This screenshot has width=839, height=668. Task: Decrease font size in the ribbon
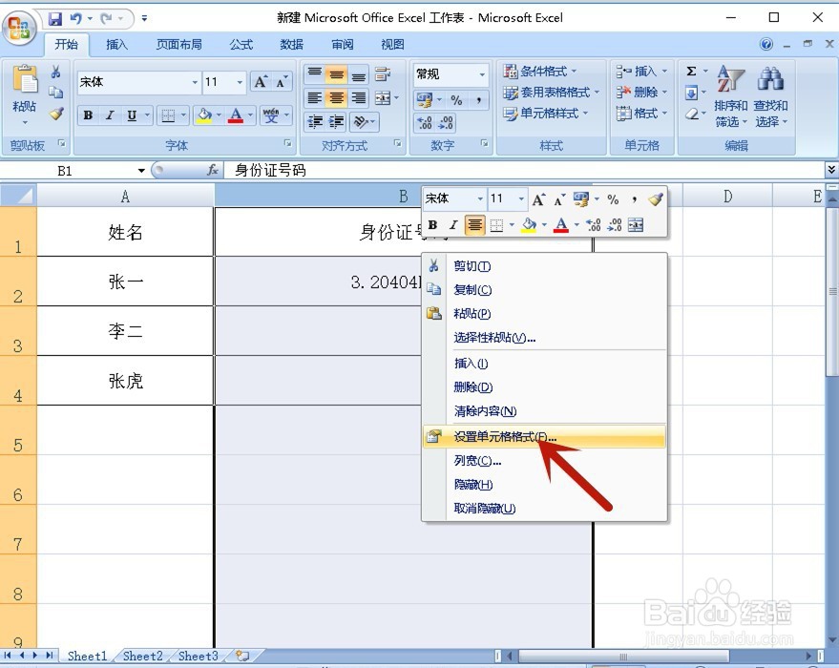(x=282, y=82)
